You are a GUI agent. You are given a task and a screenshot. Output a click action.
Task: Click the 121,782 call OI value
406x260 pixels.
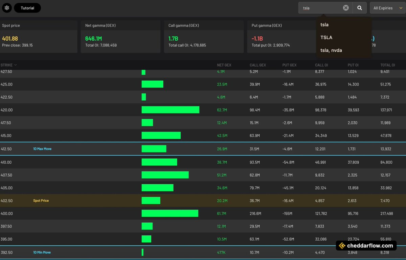point(321,214)
